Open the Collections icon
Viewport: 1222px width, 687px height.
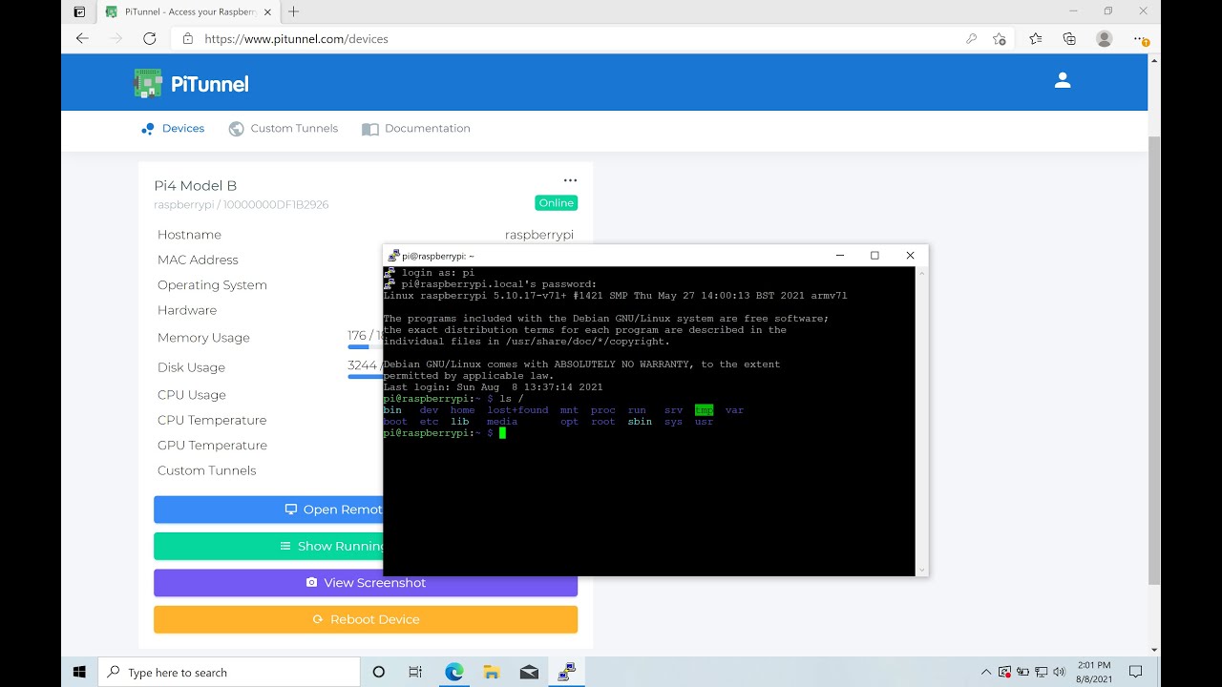click(1069, 39)
